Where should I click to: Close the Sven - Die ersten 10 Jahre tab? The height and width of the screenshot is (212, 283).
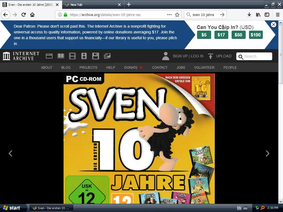click(57, 5)
